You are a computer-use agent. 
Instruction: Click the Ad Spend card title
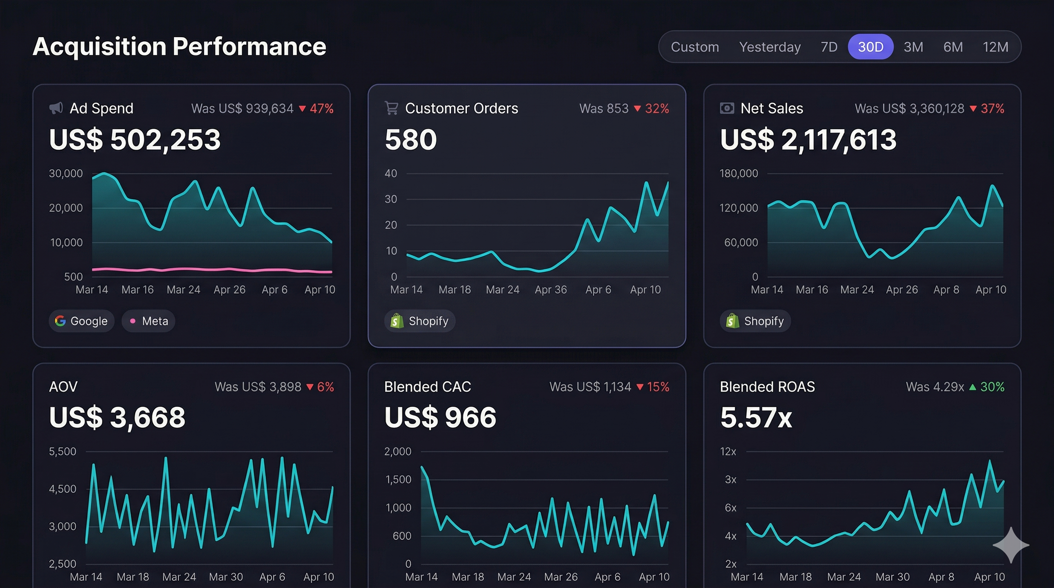(x=101, y=108)
